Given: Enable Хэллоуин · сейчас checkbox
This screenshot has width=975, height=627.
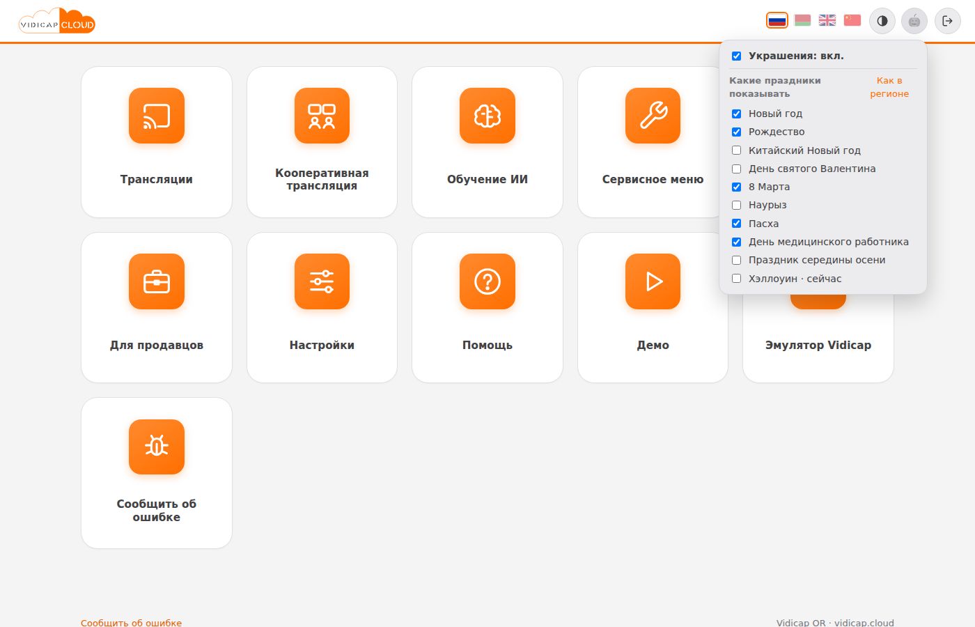Looking at the screenshot, I should 736,279.
